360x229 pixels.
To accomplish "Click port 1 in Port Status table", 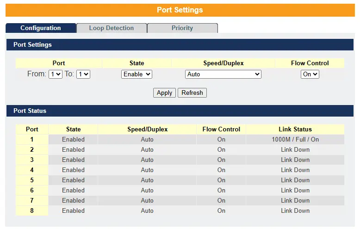I will tap(32, 139).
